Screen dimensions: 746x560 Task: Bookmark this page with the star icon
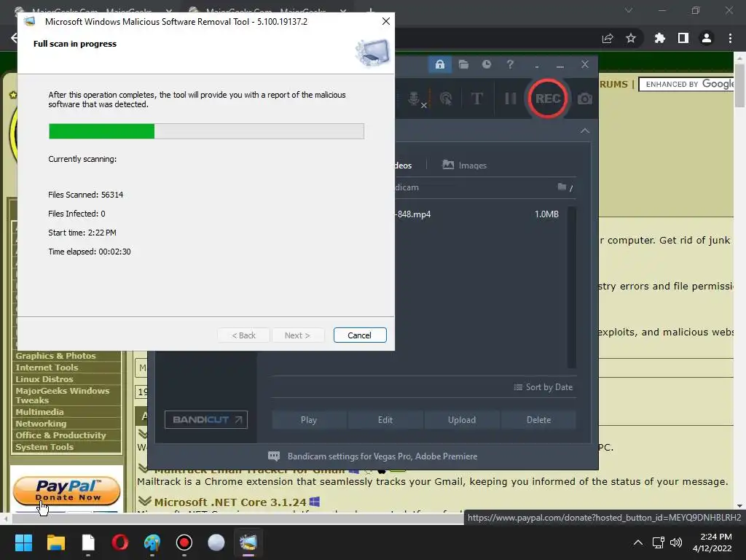point(631,38)
